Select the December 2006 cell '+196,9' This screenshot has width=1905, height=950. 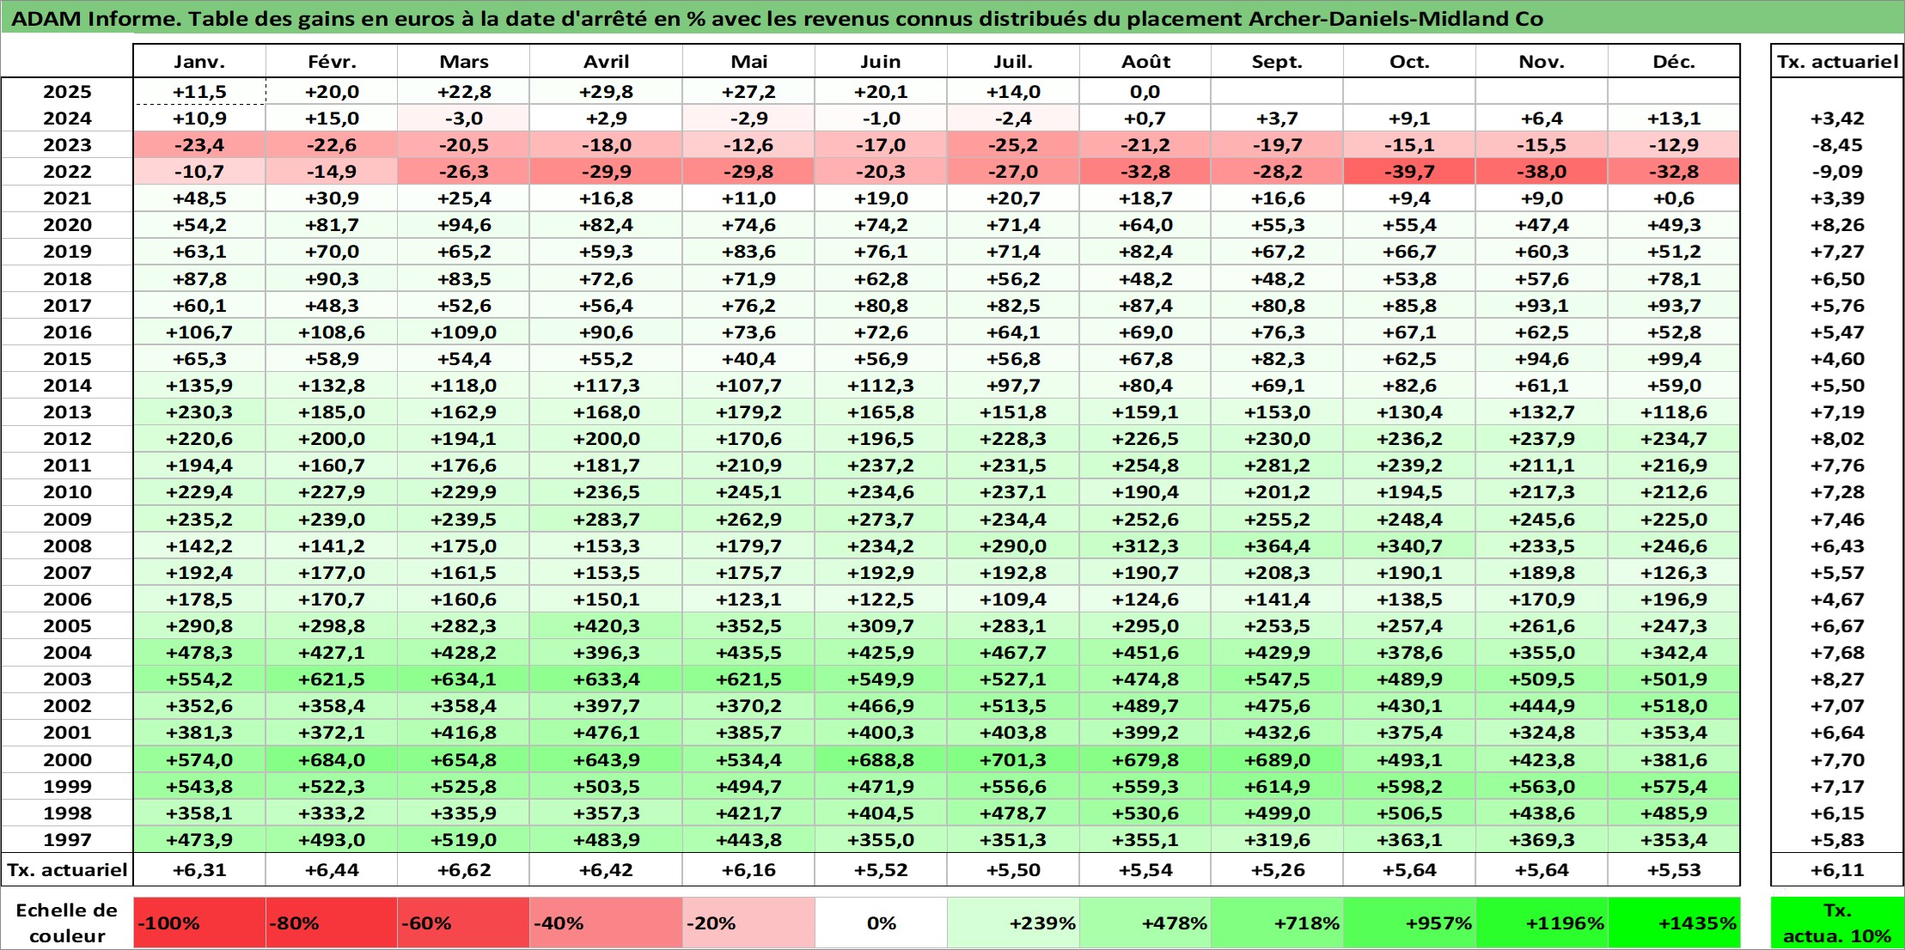pyautogui.click(x=1674, y=600)
